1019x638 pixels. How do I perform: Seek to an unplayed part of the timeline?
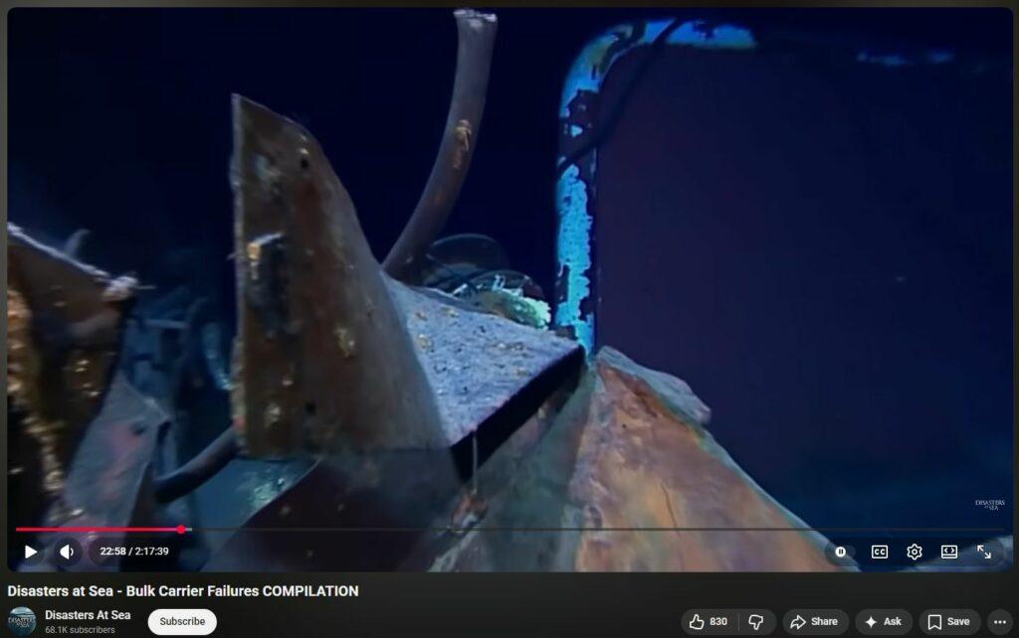(597, 530)
